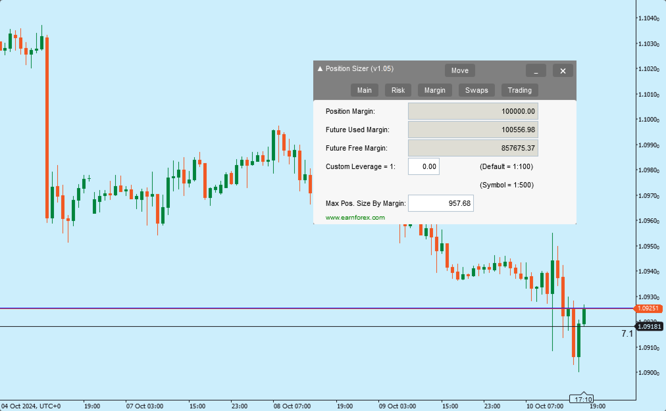Click inside the Custom Leverage input field
Image resolution: width=666 pixels, height=411 pixels.
[x=423, y=166]
